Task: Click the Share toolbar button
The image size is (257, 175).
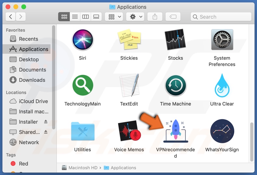Action: (155, 17)
